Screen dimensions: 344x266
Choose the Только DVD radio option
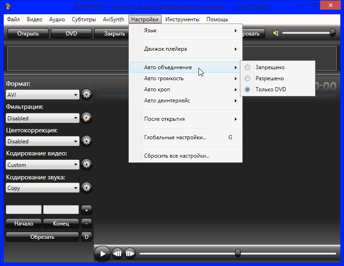tap(248, 89)
